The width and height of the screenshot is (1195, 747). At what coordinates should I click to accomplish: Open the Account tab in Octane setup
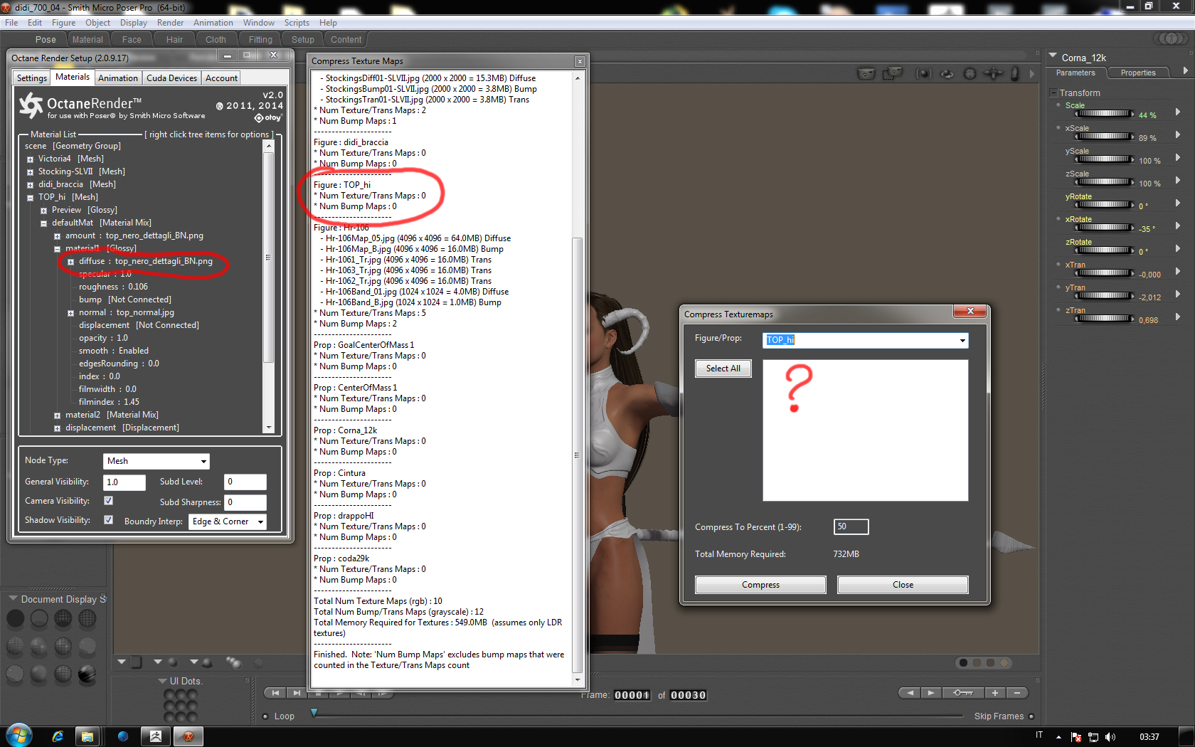[x=221, y=78]
